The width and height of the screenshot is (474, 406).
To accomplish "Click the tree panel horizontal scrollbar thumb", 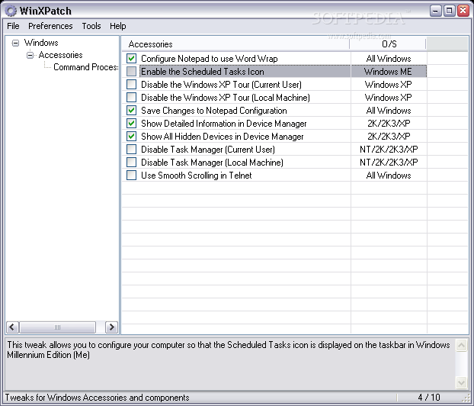I will [x=57, y=327].
